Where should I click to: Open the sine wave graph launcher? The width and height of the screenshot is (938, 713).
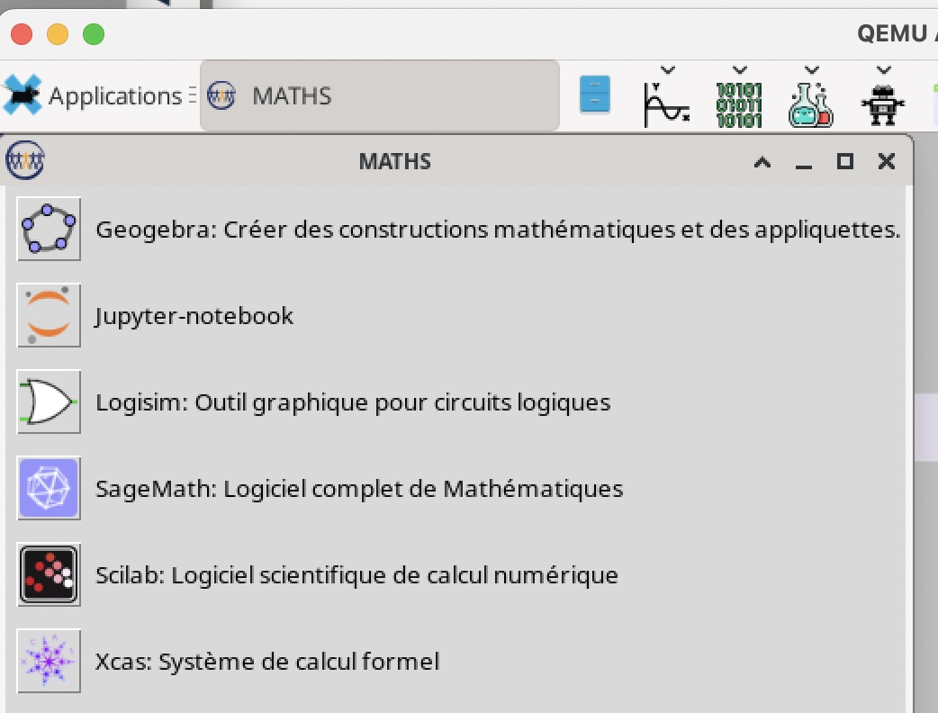tap(666, 104)
